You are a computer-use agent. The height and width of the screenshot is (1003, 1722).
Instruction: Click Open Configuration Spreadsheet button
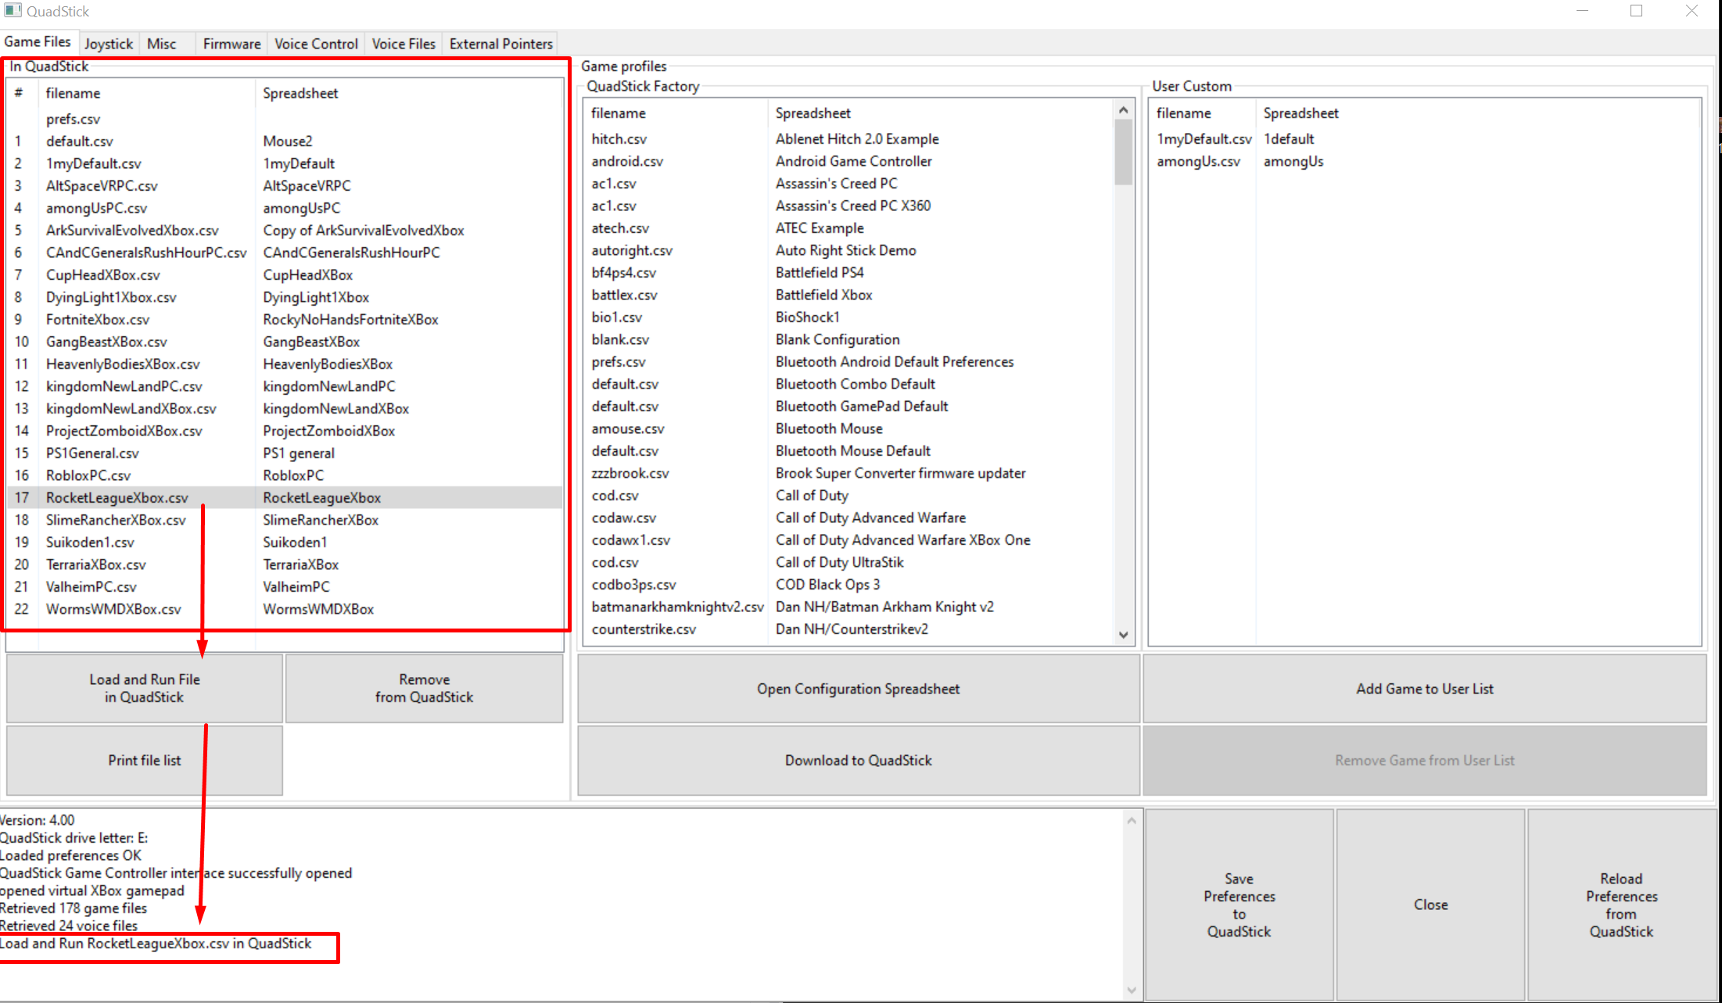click(x=859, y=689)
